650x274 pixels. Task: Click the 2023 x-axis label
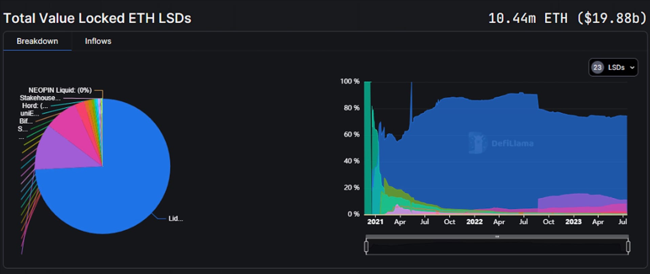tap(573, 222)
